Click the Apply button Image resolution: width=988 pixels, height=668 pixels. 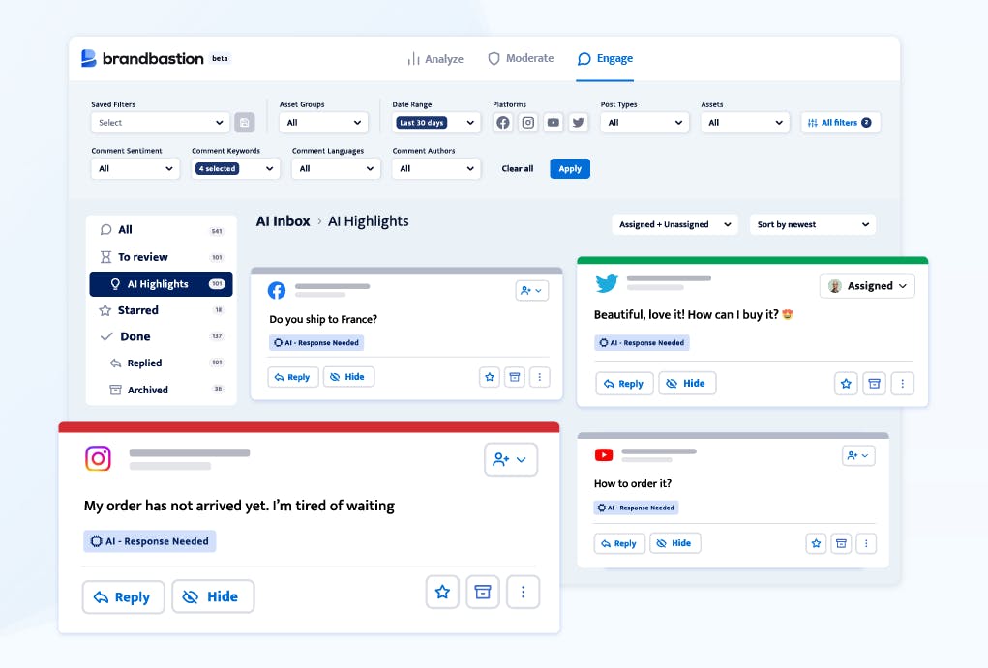pos(570,169)
